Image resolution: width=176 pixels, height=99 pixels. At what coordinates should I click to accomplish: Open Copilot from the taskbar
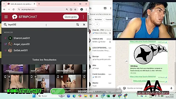pos(80,96)
